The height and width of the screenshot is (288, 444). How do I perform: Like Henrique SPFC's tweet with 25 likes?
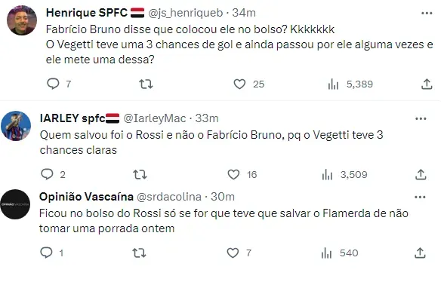coord(239,84)
